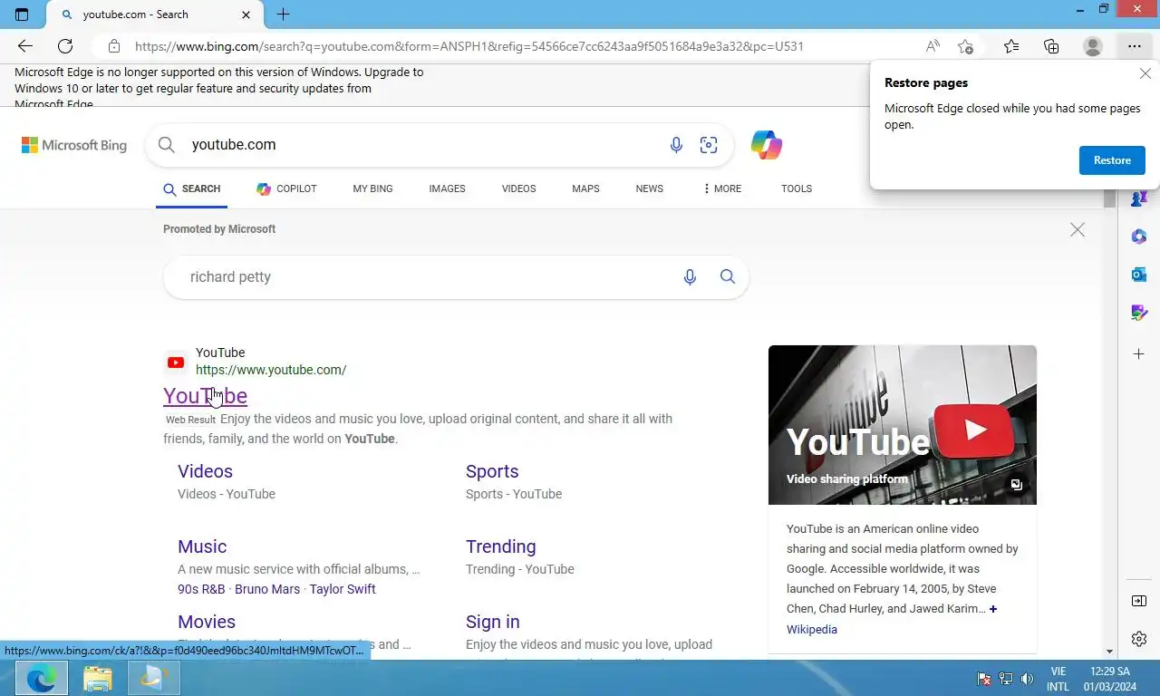Open Read aloud from address bar
1160x696 pixels.
tap(933, 46)
